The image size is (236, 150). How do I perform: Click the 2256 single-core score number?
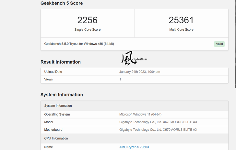(87, 20)
